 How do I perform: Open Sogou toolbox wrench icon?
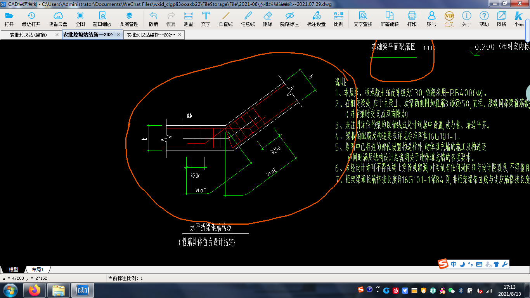[505, 264]
